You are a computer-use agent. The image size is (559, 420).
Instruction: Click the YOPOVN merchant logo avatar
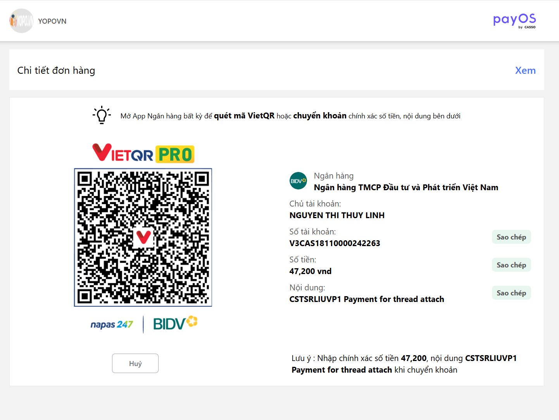[x=21, y=21]
